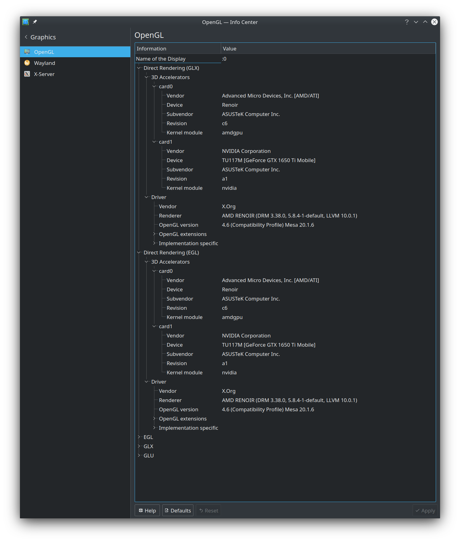
Task: Click the Apply button
Action: pyautogui.click(x=425, y=510)
